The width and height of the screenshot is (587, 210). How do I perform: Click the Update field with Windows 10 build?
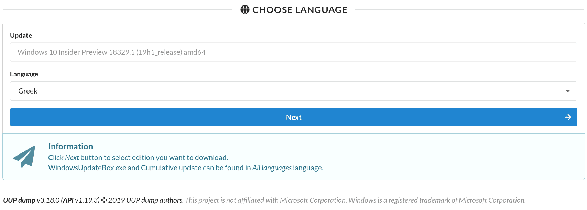(294, 52)
